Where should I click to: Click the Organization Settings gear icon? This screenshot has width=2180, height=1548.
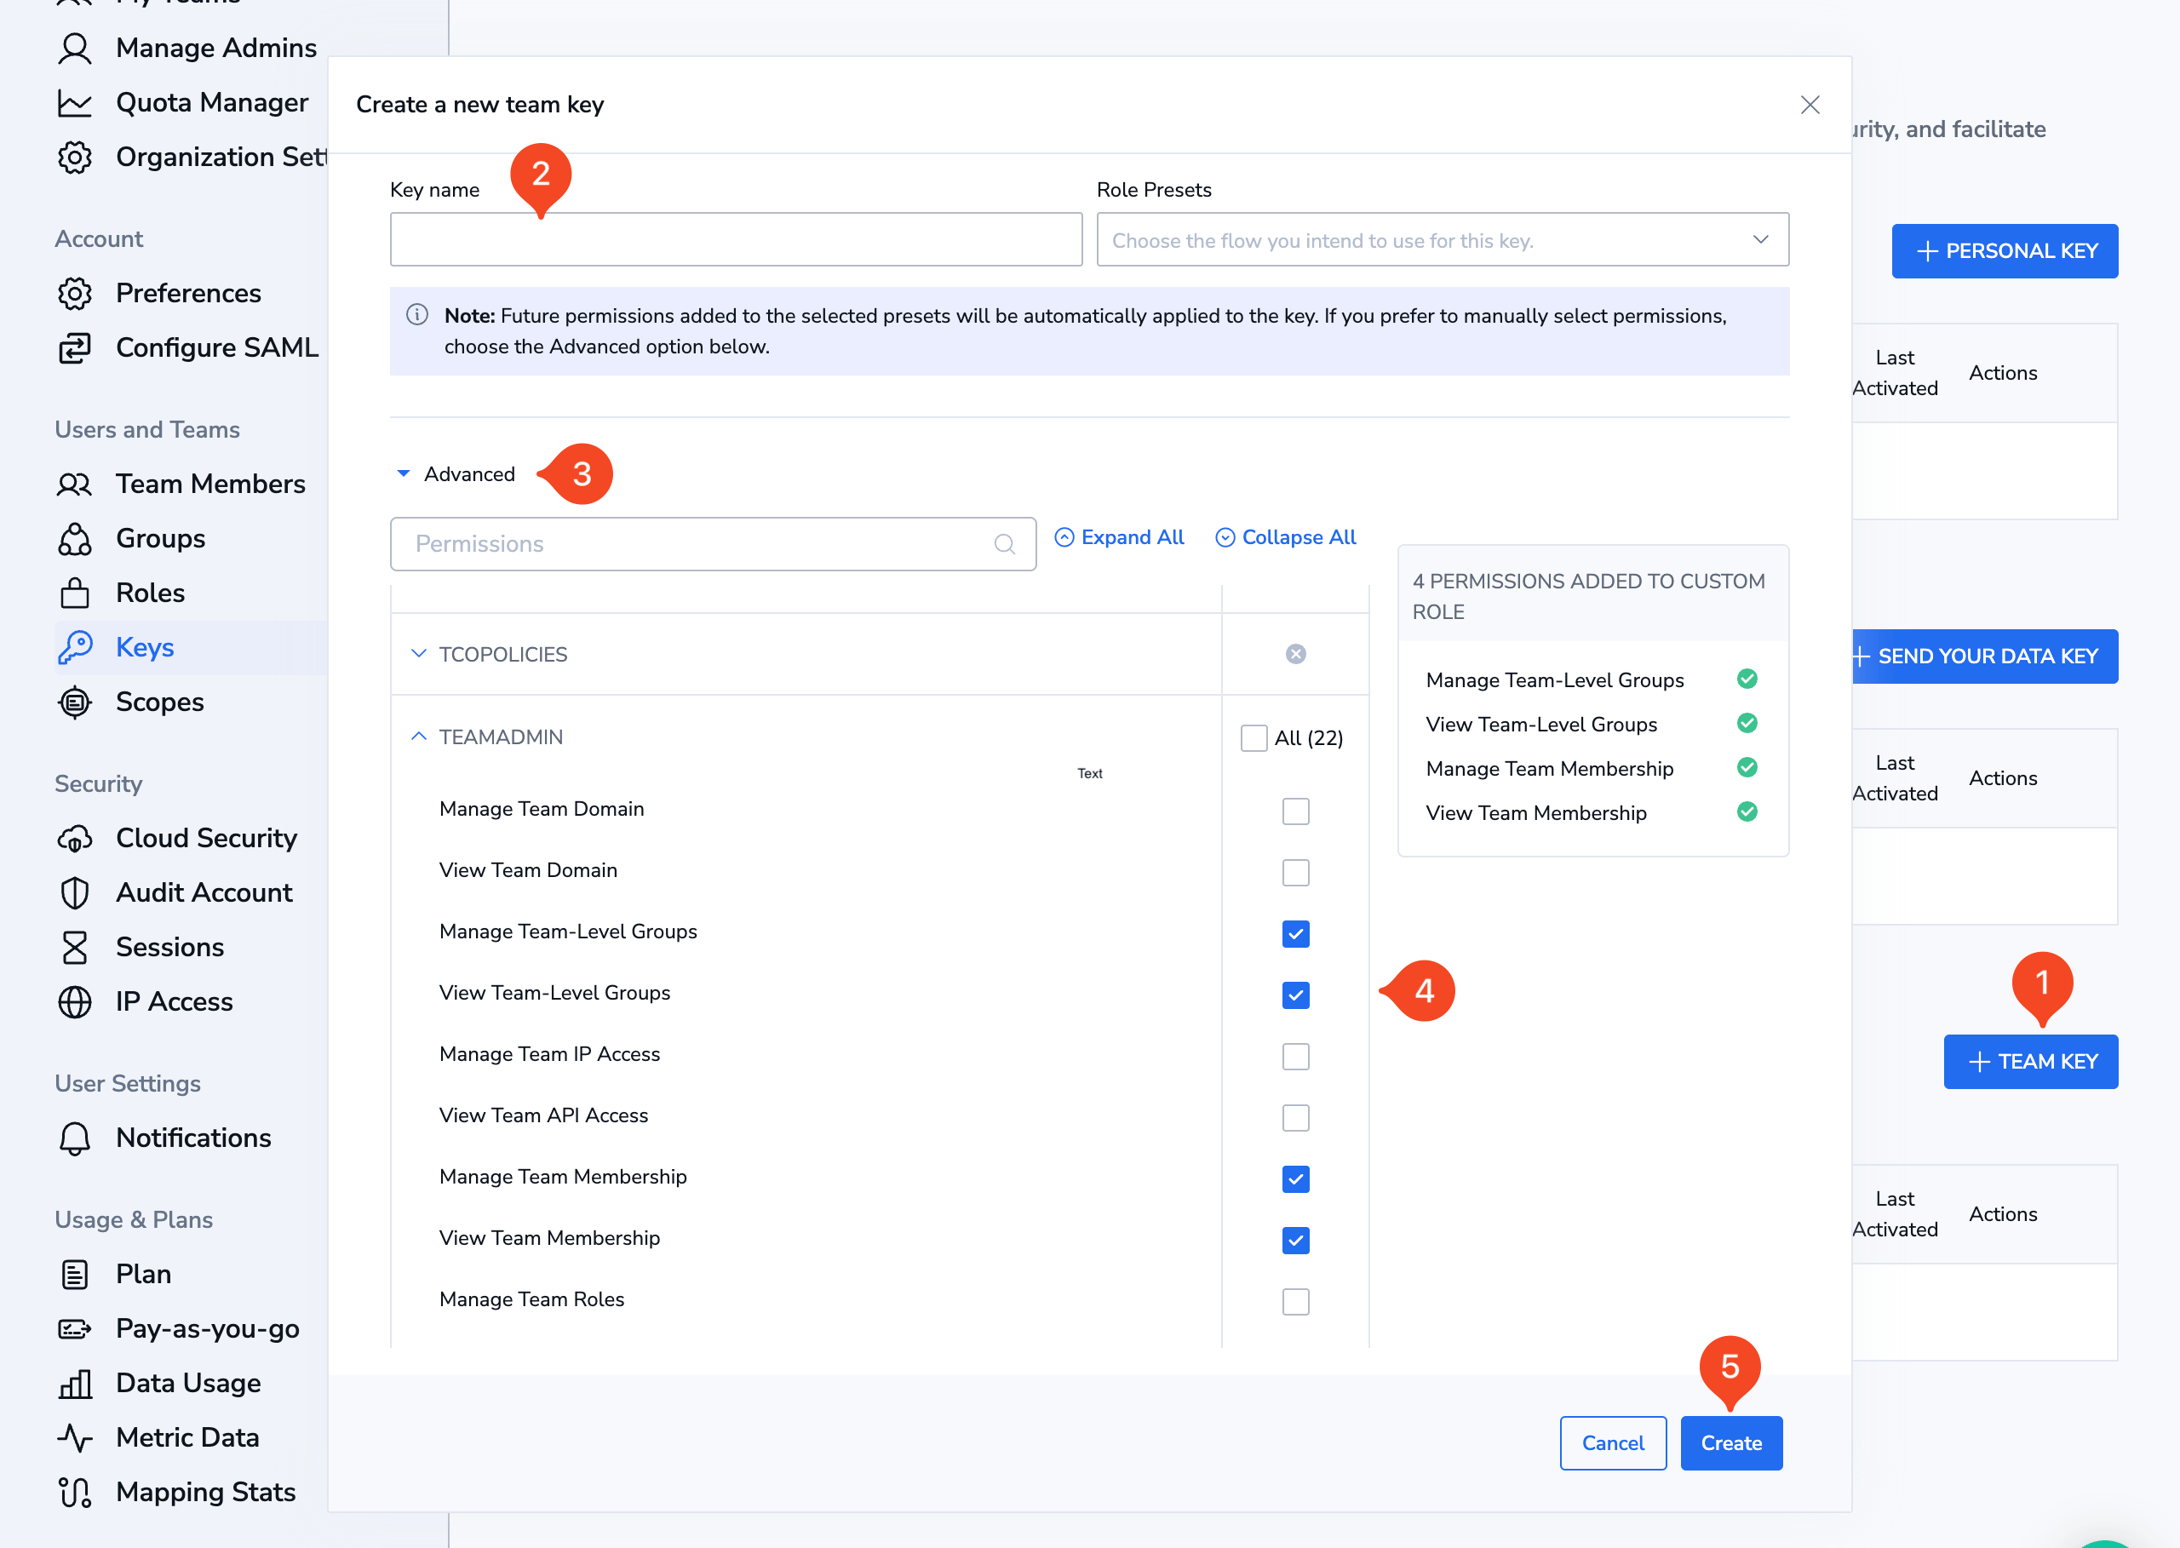(x=74, y=157)
